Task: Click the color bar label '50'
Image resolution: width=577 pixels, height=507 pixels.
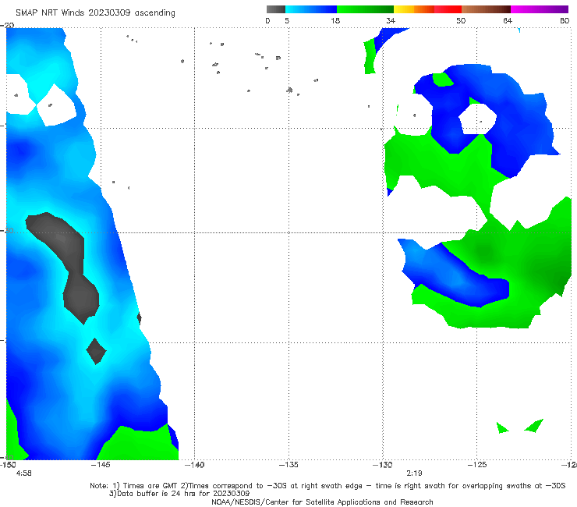Action: 461,20
